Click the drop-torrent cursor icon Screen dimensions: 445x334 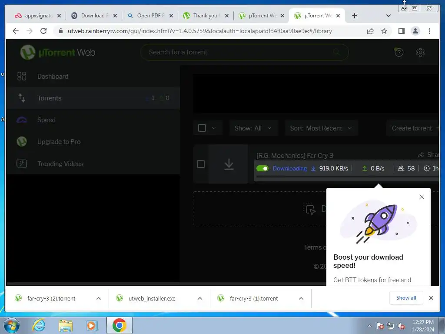[309, 209]
